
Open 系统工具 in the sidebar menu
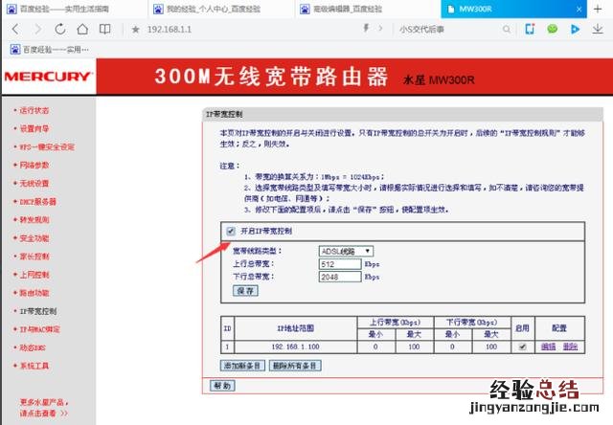34,365
